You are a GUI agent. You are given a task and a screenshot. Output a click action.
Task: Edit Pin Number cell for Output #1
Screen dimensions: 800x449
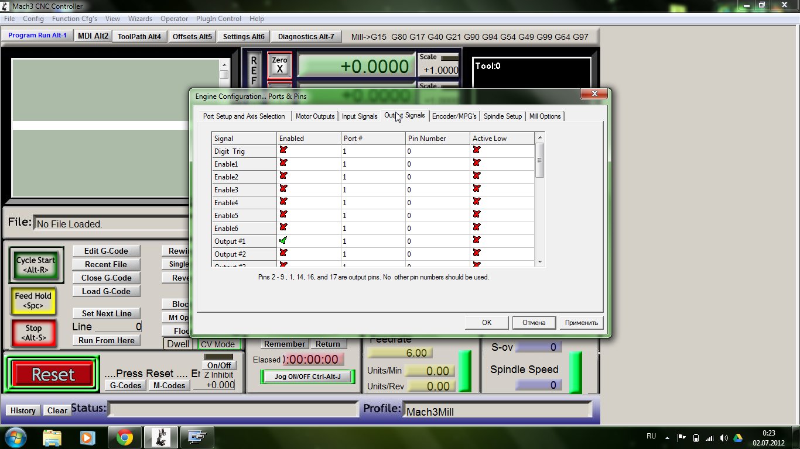(x=437, y=241)
